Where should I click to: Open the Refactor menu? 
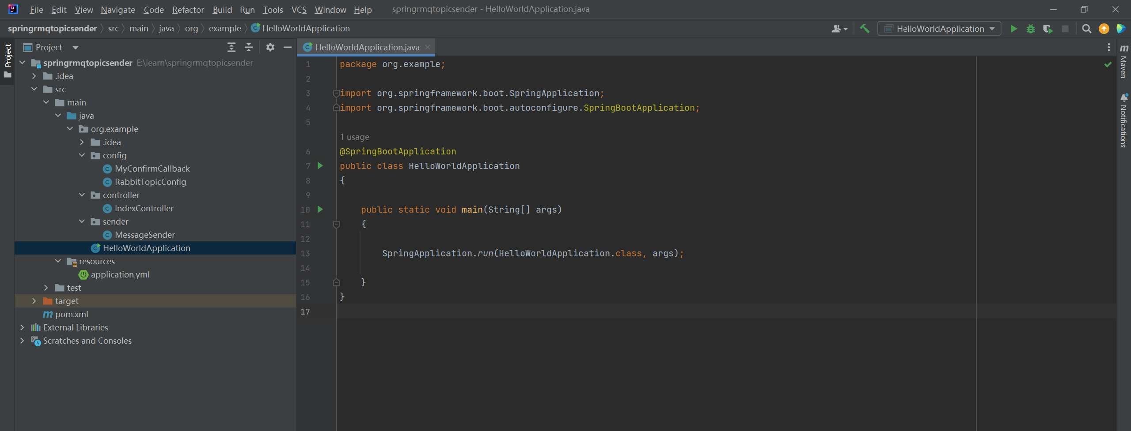coord(188,10)
